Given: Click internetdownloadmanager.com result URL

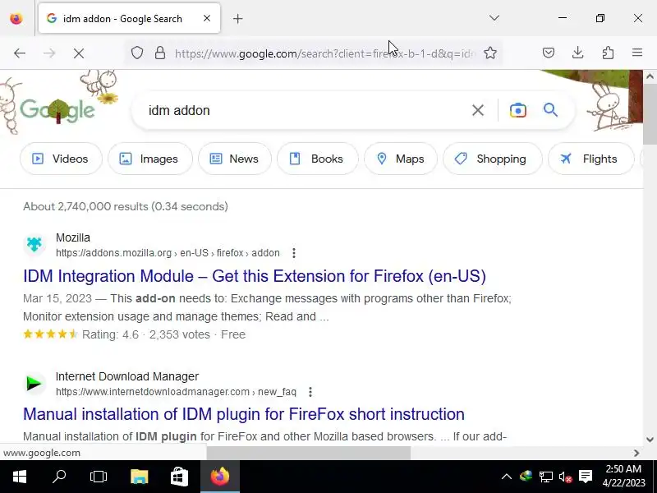Looking at the screenshot, I should tap(176, 392).
